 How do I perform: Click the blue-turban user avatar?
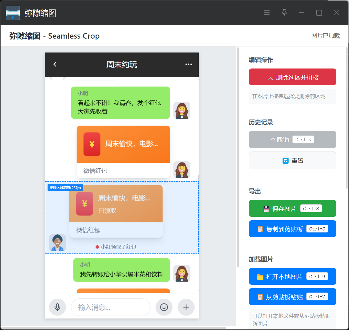coord(57,243)
